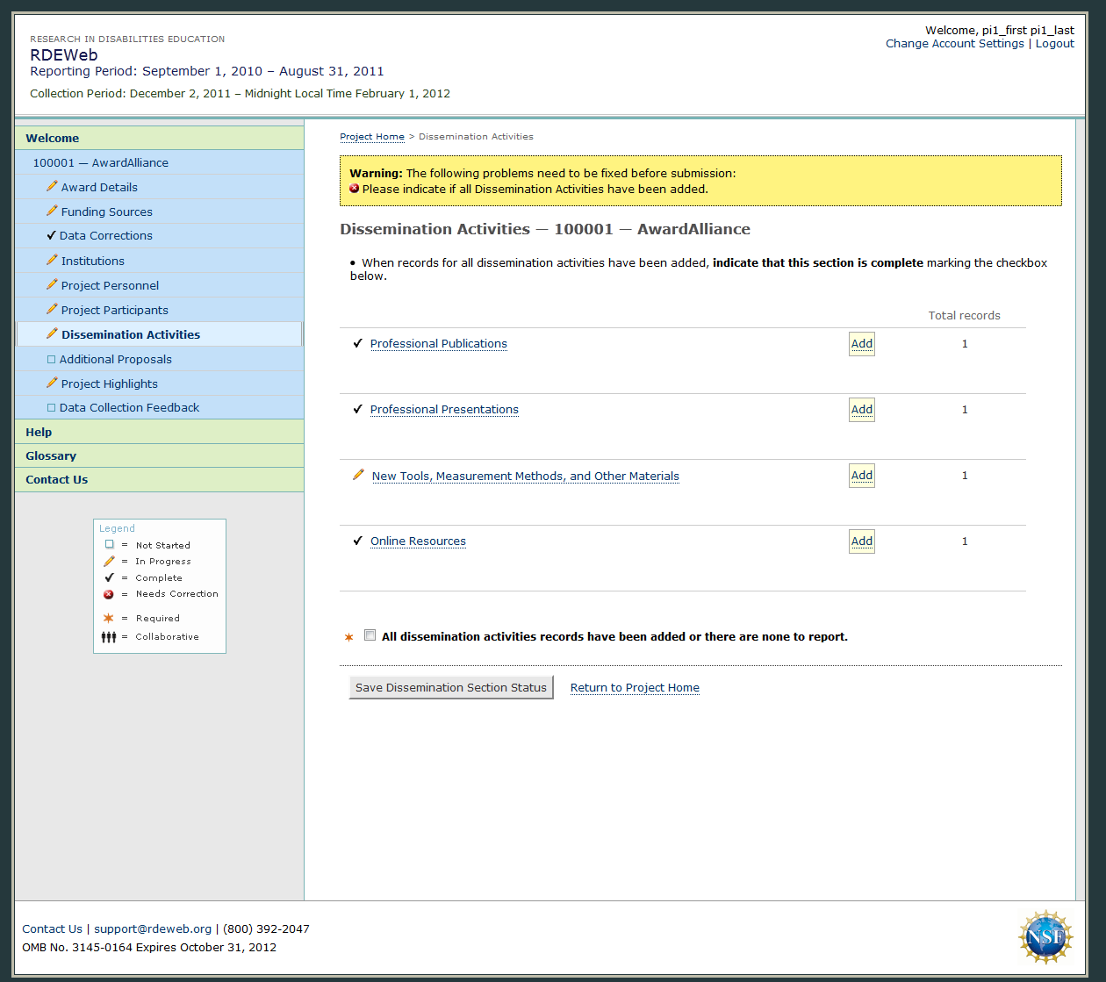1106x982 pixels.
Task: Click the pencil icon beside Award Details
Action: click(x=52, y=187)
